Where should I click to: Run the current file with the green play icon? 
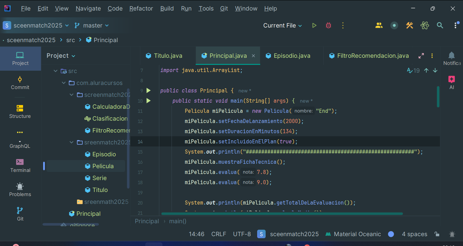(x=314, y=25)
